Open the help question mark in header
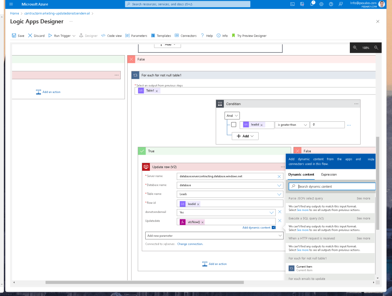 click(331, 4)
